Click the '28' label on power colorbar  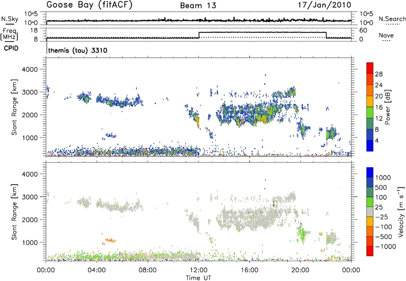point(379,74)
